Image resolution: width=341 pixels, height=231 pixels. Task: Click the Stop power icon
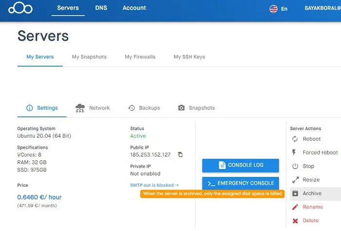[x=295, y=166]
